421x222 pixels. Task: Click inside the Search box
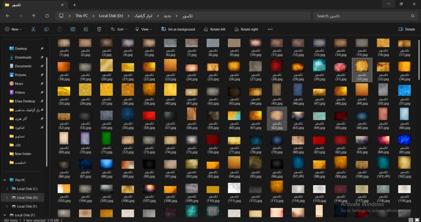362,16
